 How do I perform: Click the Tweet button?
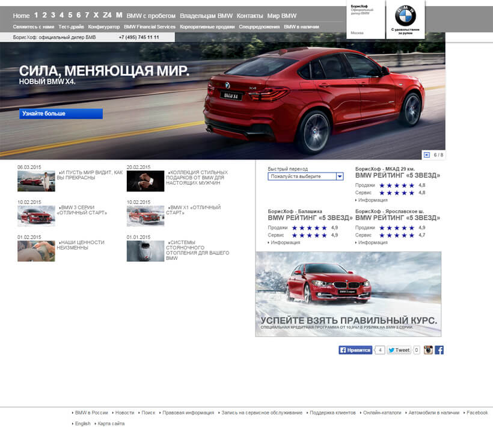tap(399, 350)
